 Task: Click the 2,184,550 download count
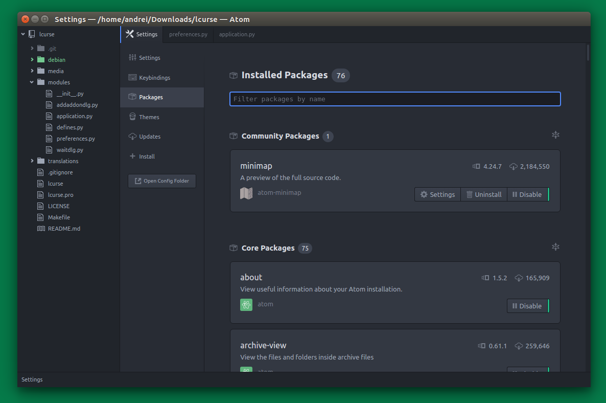click(534, 166)
